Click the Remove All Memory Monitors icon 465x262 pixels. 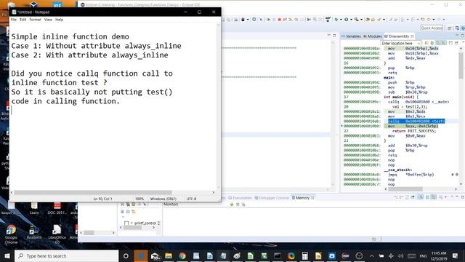click(243, 205)
